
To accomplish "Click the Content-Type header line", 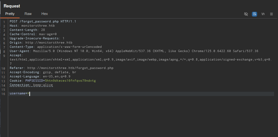I will [x=55, y=47].
